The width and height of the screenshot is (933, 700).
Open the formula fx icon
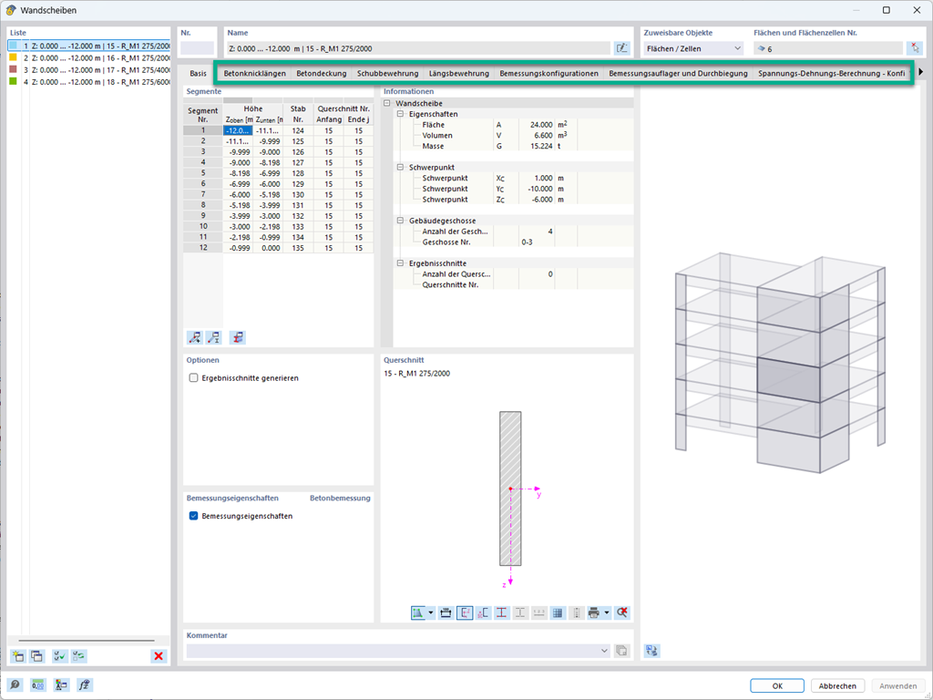tap(85, 685)
